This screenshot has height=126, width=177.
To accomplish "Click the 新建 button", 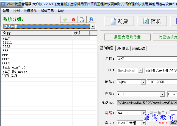I will [x=119, y=21].
